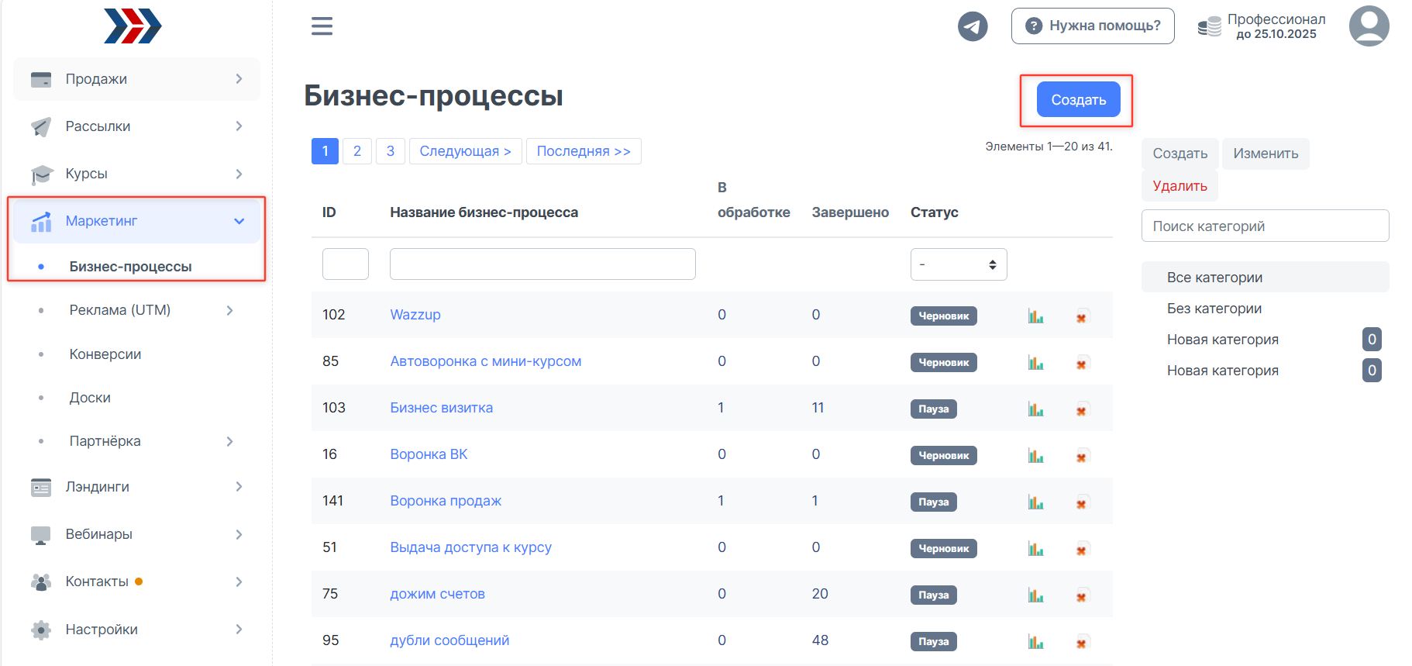Click the tariff coins icon
The image size is (1412, 666).
click(x=1209, y=27)
